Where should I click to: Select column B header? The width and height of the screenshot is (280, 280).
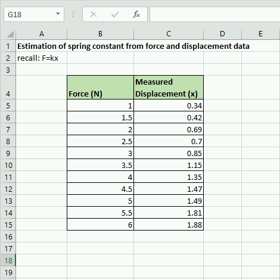pyautogui.click(x=101, y=34)
